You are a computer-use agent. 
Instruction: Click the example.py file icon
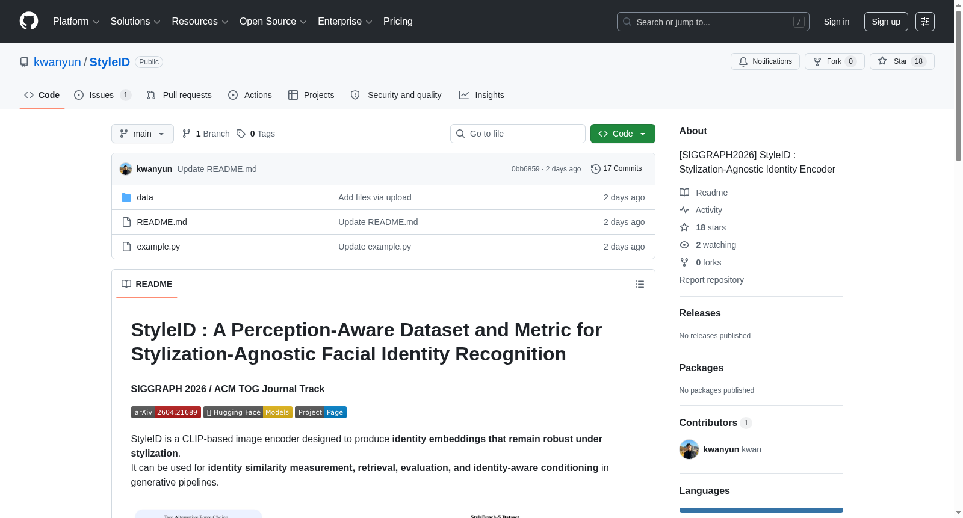(126, 247)
